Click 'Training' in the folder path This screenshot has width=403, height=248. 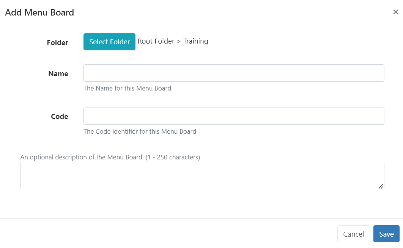click(195, 41)
